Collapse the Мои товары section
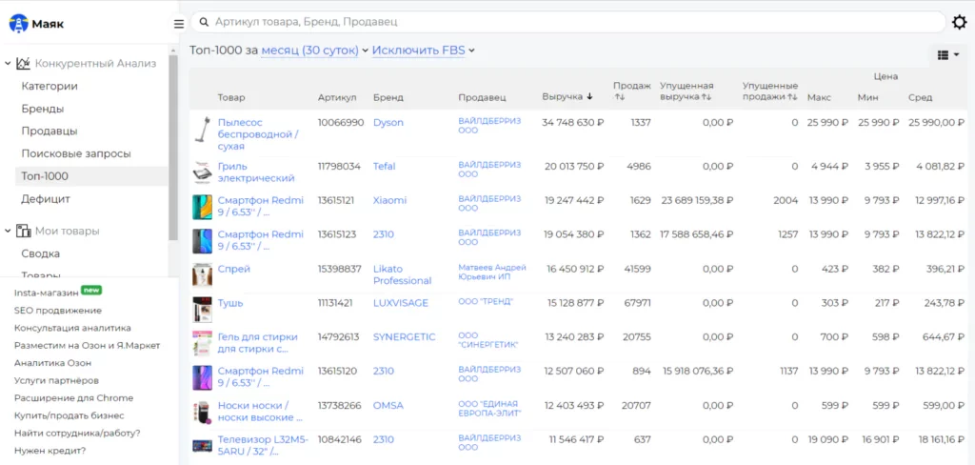Image resolution: width=975 pixels, height=465 pixels. (x=9, y=231)
